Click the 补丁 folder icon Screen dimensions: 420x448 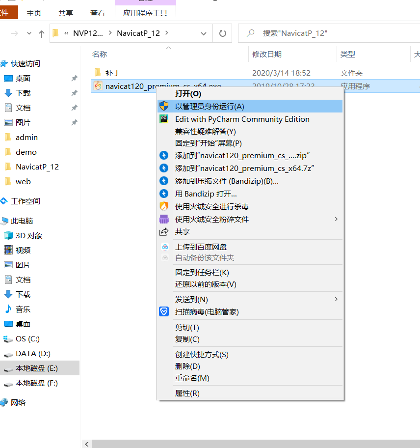[x=98, y=72]
